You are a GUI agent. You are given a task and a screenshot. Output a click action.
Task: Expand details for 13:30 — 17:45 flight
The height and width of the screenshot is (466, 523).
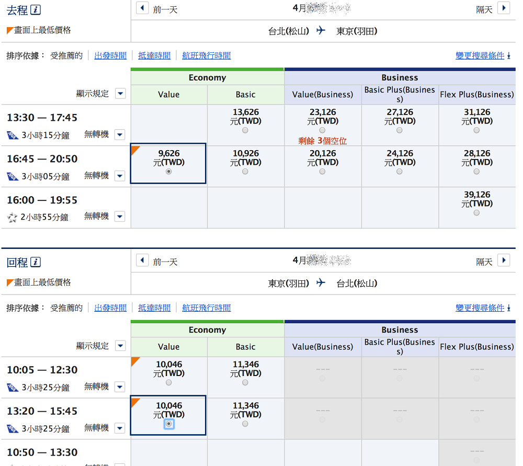tap(120, 135)
